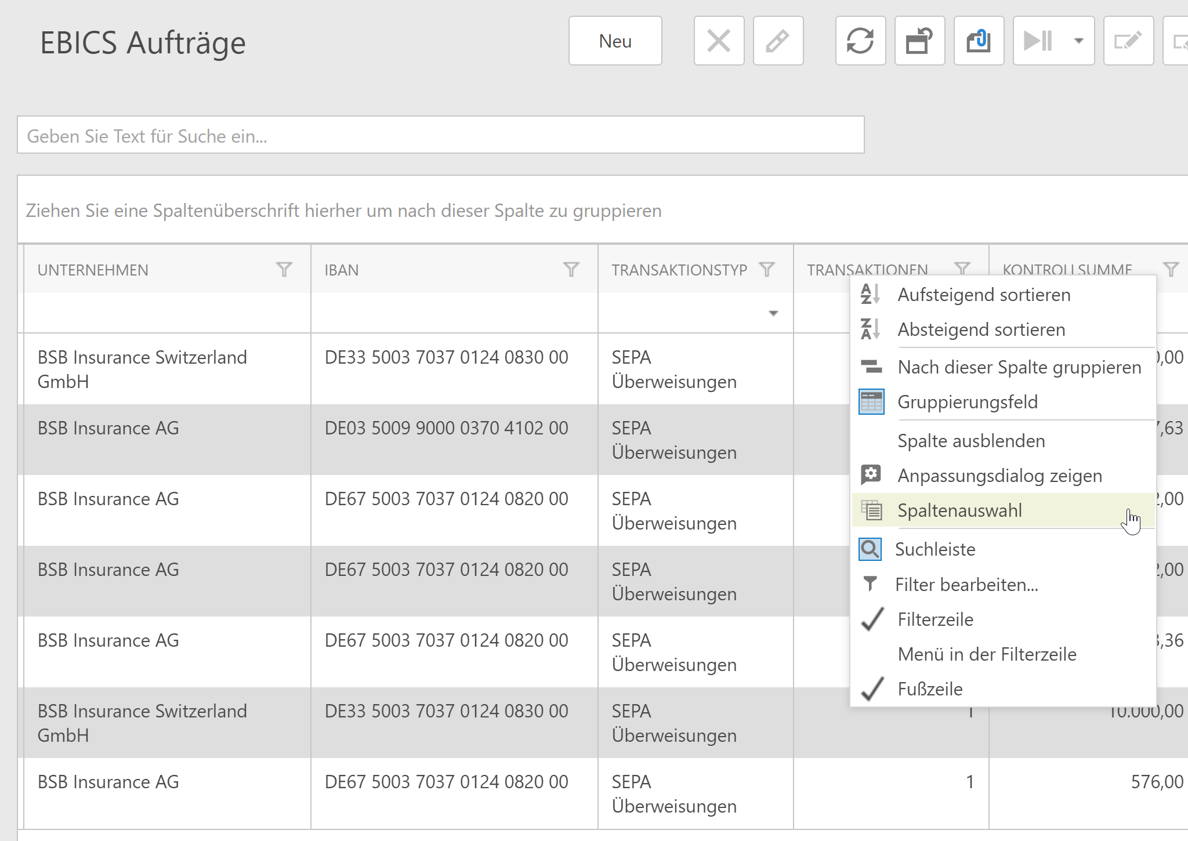Viewport: 1188px width, 841px height.
Task: Click the filter icon in Unternehmen header
Action: point(284,270)
